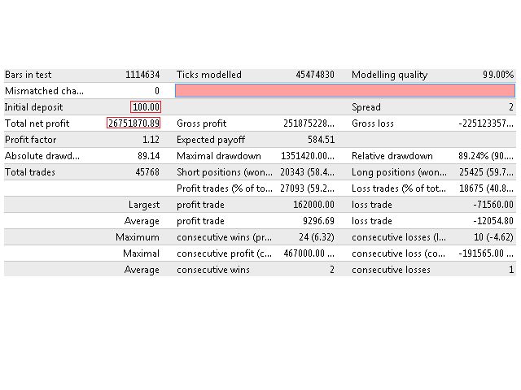Click the pink modelling quality bar
This screenshot has height=390, width=521.
point(344,91)
